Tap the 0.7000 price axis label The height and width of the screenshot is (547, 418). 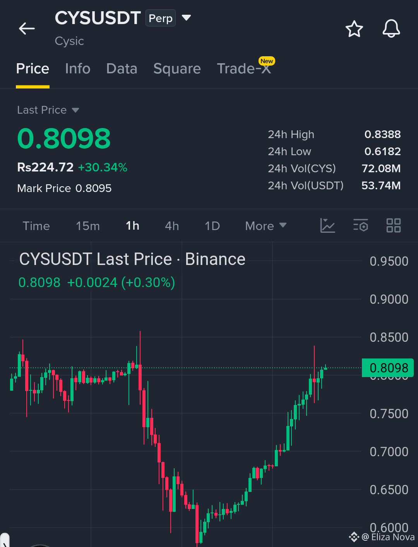pos(389,452)
